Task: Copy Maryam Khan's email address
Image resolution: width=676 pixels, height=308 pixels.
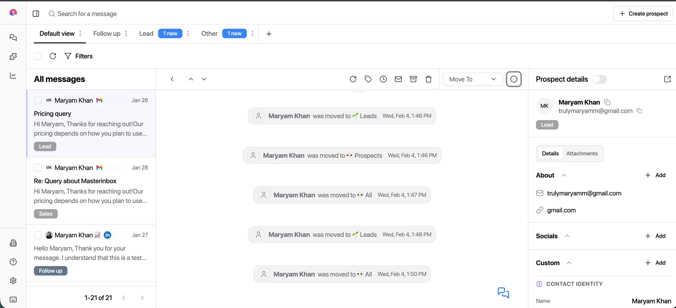Action: point(639,111)
